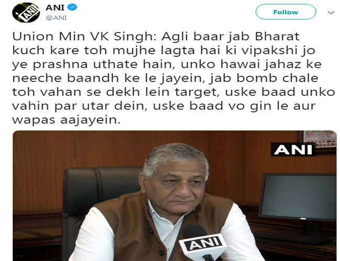
Task: Click the word "target," in the tweet
Action: pyautogui.click(x=196, y=92)
